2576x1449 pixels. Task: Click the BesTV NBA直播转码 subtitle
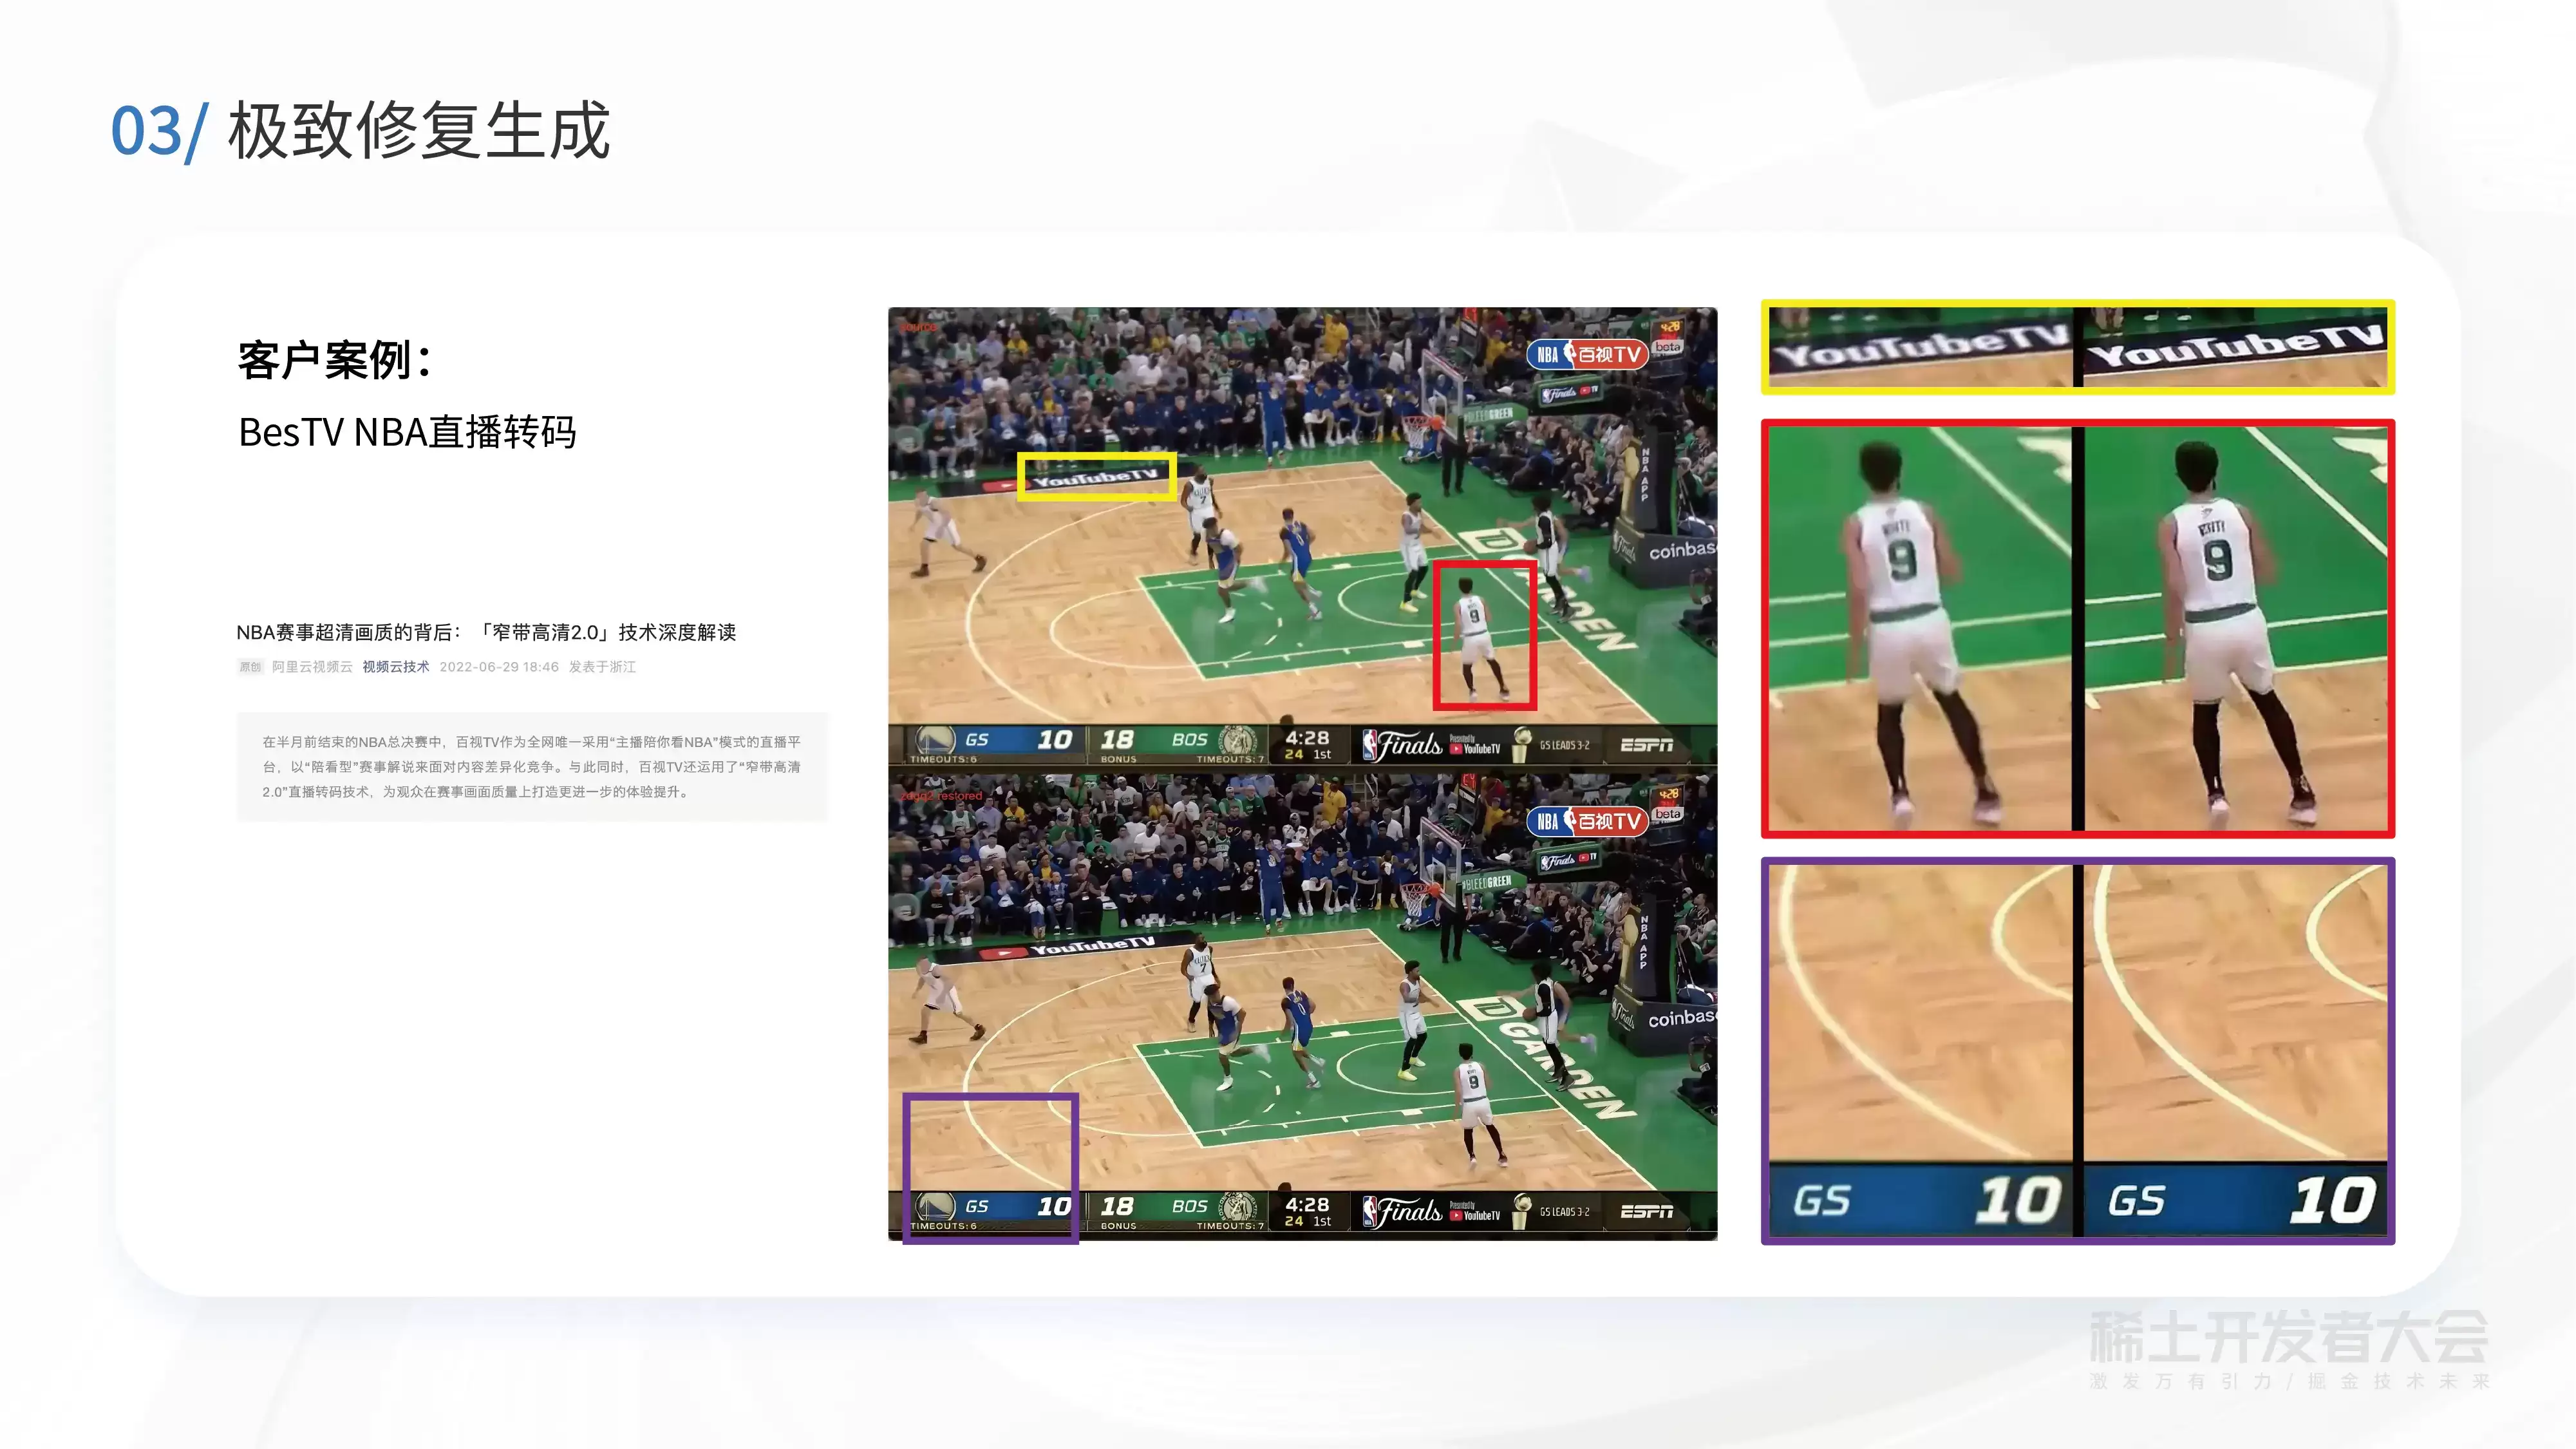point(407,432)
